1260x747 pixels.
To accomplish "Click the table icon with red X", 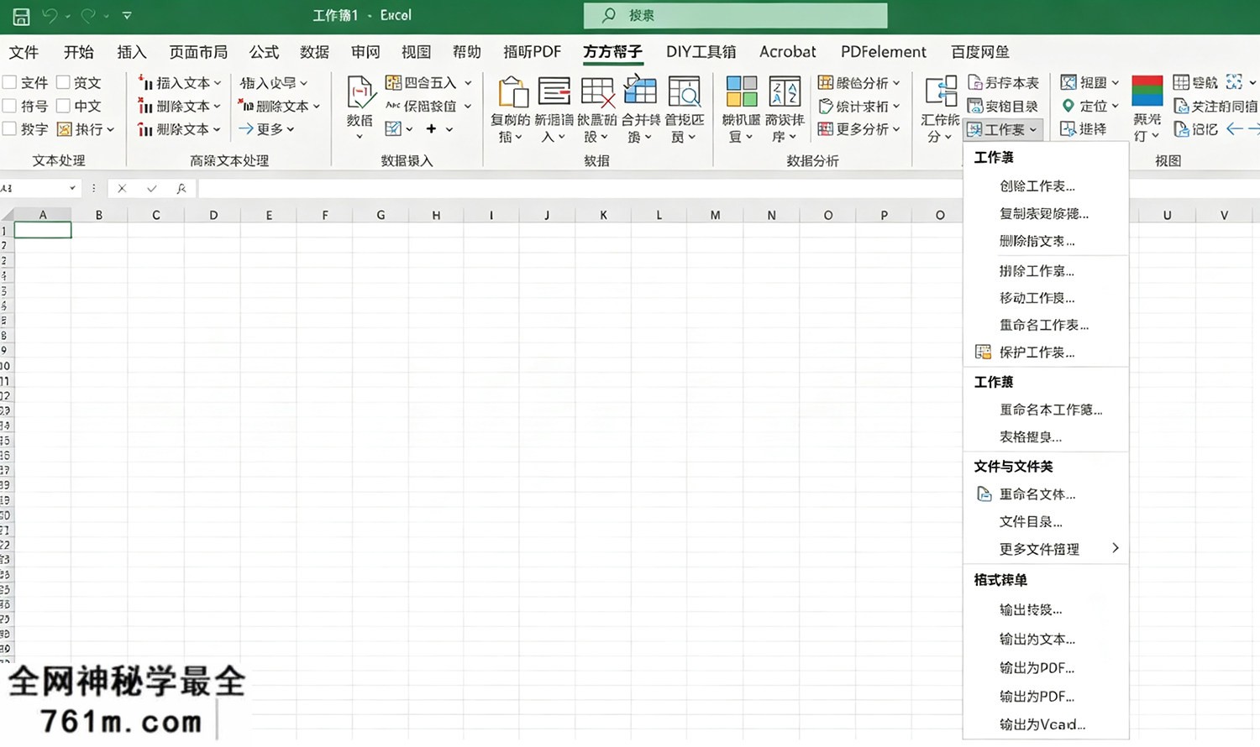I will [597, 91].
